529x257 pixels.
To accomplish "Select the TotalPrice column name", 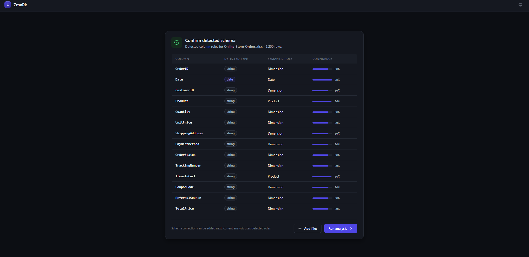I will click(185, 208).
